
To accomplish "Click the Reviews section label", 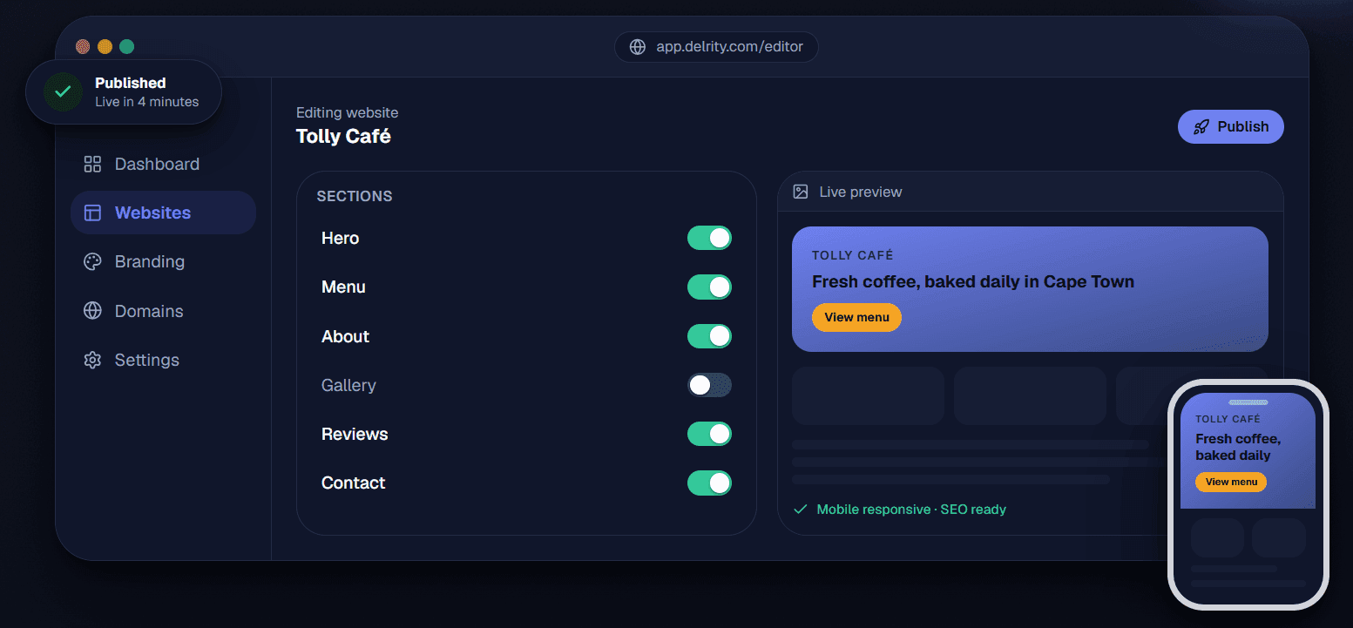I will tap(355, 434).
